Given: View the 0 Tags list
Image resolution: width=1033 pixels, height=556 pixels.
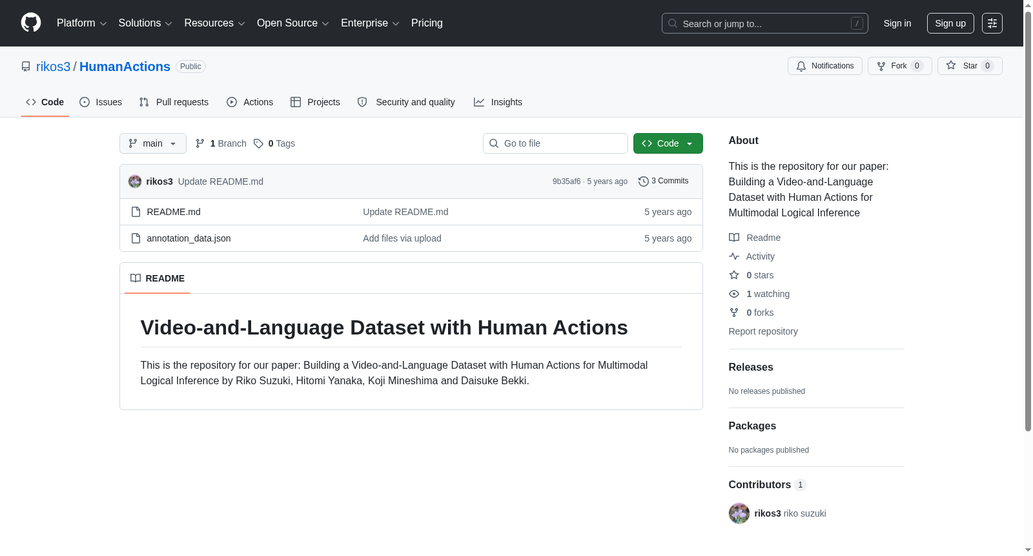Looking at the screenshot, I should [274, 143].
